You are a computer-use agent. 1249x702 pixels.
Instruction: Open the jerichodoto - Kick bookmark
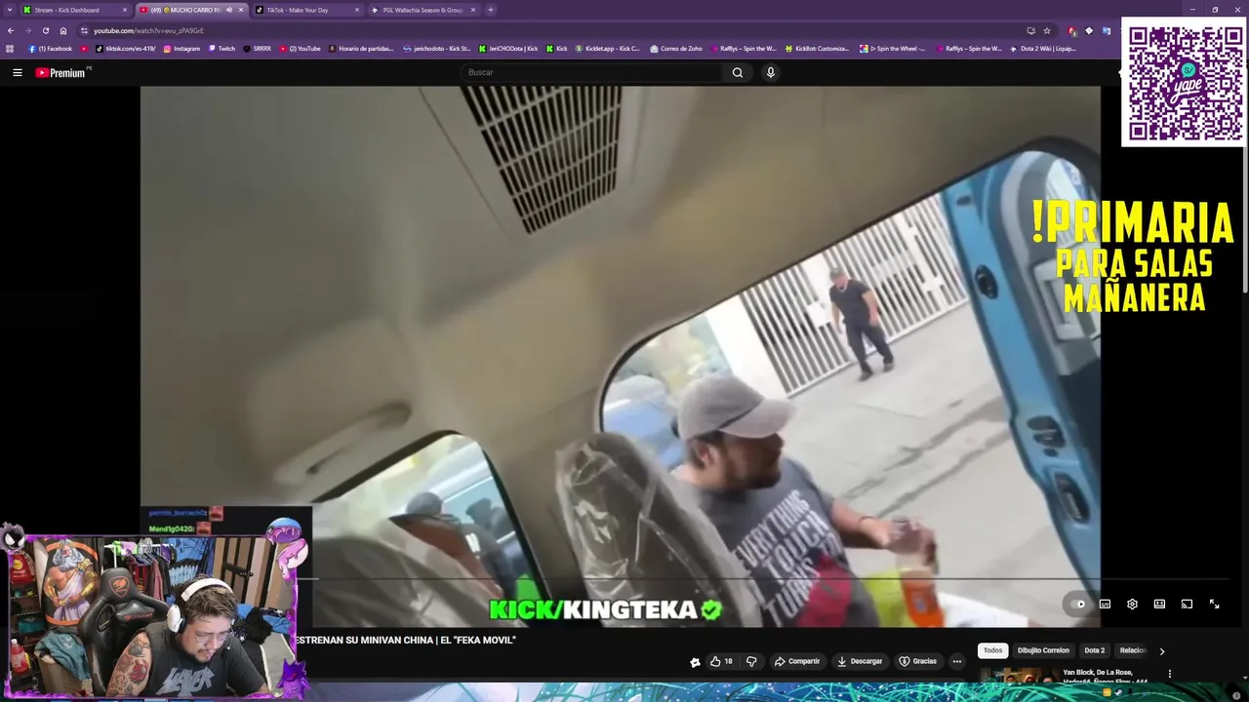(x=436, y=48)
